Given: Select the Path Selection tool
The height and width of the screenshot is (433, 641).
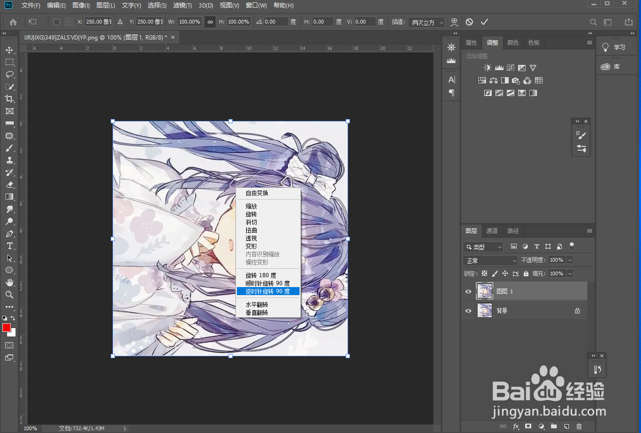Looking at the screenshot, I should coord(9,258).
